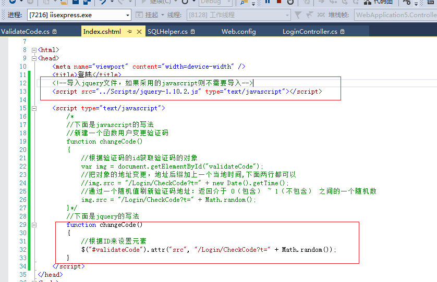Screen dimensions: 437x282
Task: Click line number 32 in the margin
Action: [x=23, y=250]
